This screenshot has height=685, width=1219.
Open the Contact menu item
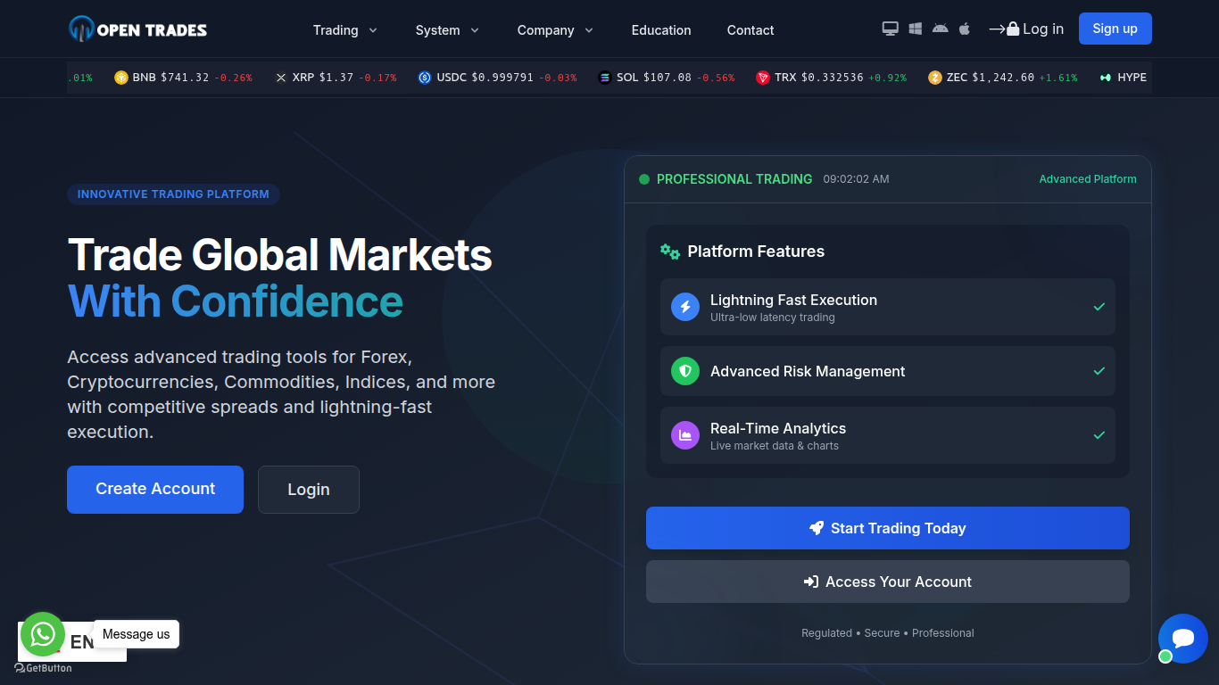pos(750,29)
